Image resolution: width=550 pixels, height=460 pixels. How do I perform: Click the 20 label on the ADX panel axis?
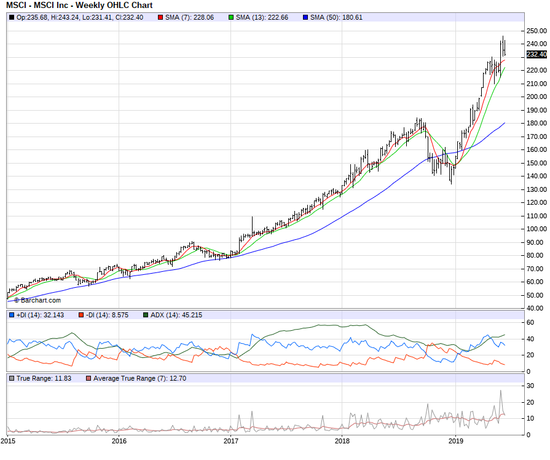[530, 355]
